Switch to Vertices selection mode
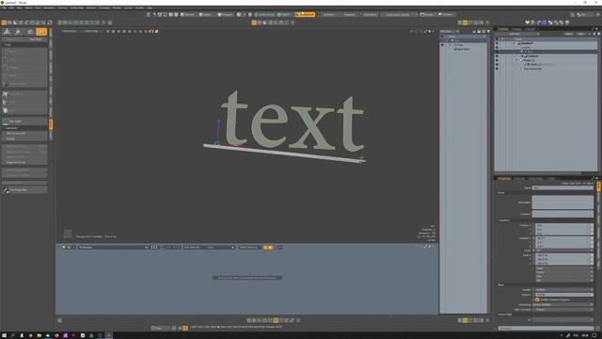Image resolution: width=602 pixels, height=339 pixels. [187, 15]
